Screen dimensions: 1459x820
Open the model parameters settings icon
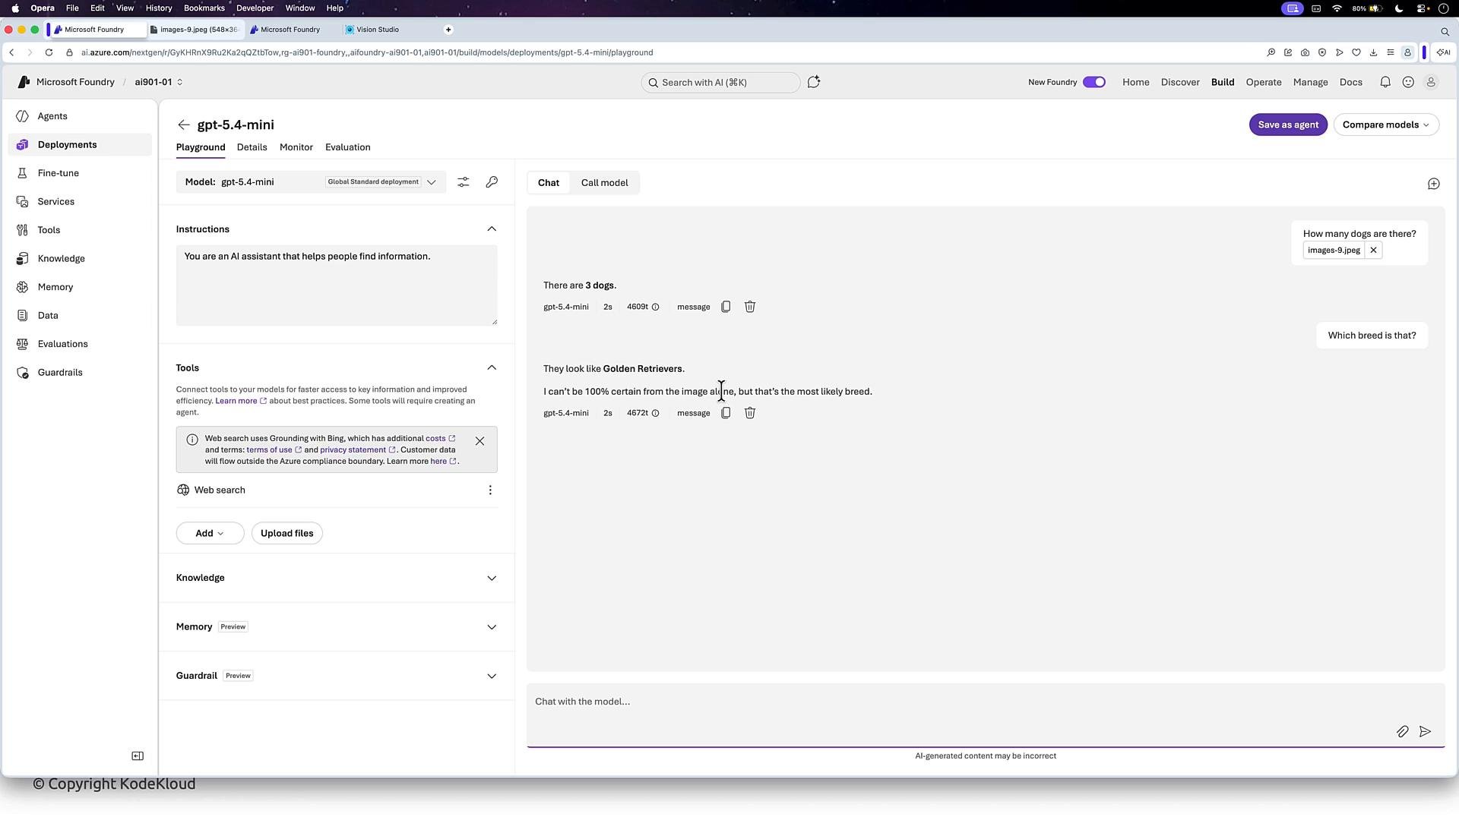463,182
